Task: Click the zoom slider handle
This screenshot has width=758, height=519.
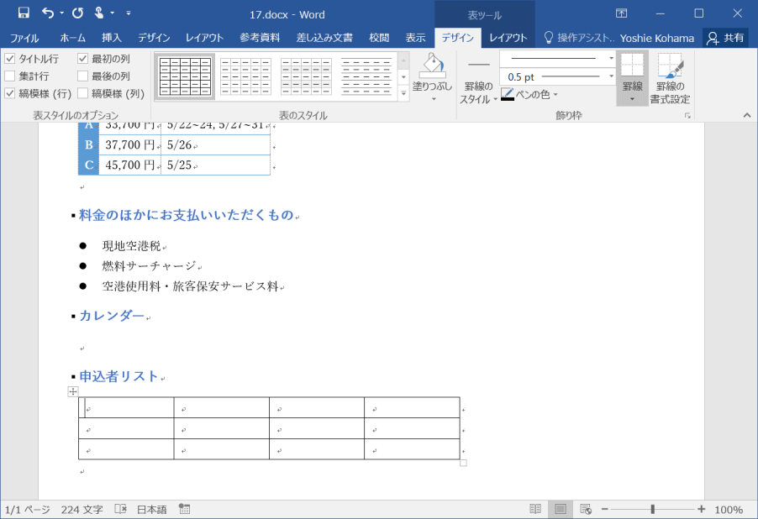Action: coord(653,509)
